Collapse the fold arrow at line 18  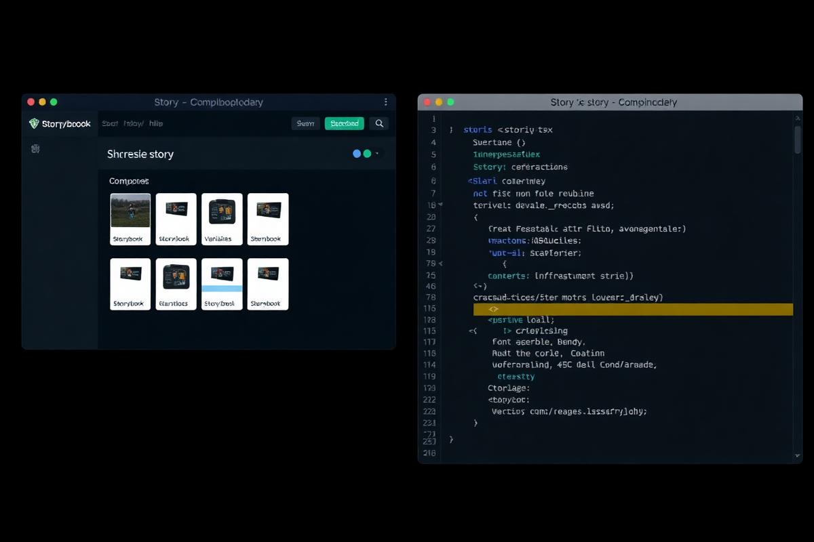coord(441,205)
